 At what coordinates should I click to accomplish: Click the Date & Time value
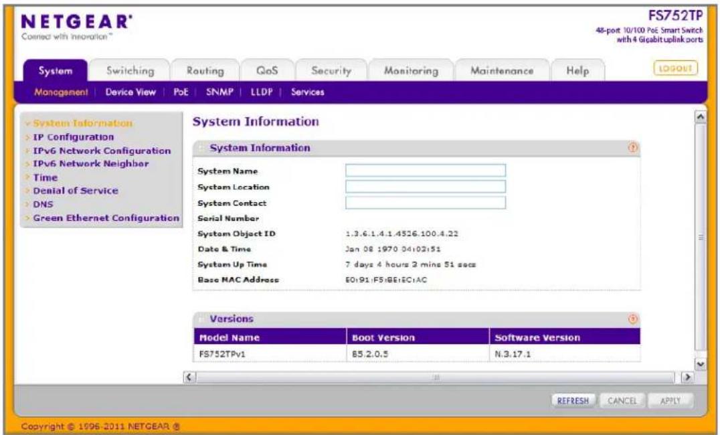[x=393, y=250]
